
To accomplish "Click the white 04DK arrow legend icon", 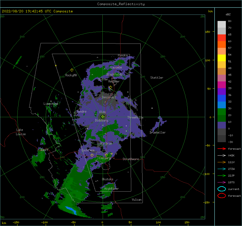I will click(222, 156).
